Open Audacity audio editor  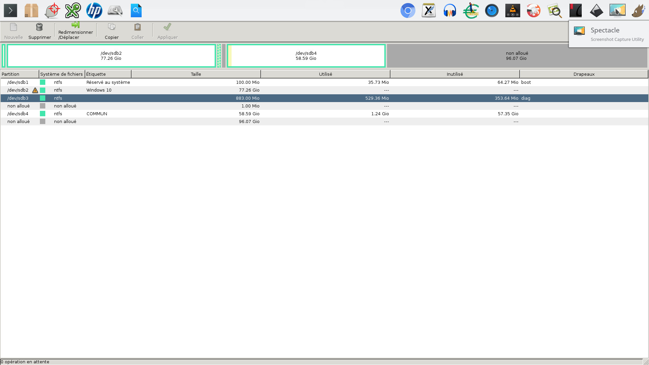450,10
